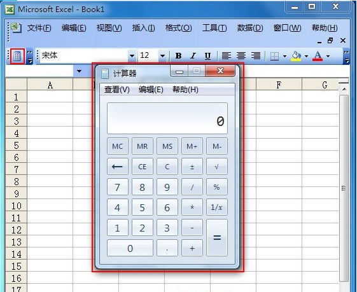Expand fill color dropdown arrow
The width and height of the screenshot is (357, 292).
point(306,56)
